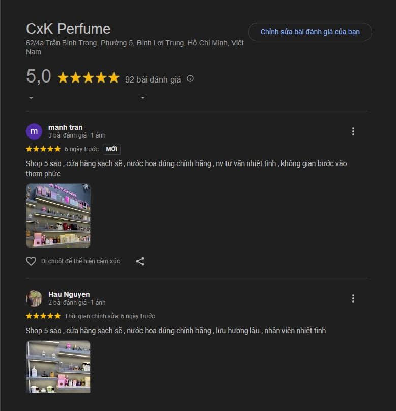
Task: Open the three-dot menu on Hau Nguyen's review
Action: click(353, 298)
